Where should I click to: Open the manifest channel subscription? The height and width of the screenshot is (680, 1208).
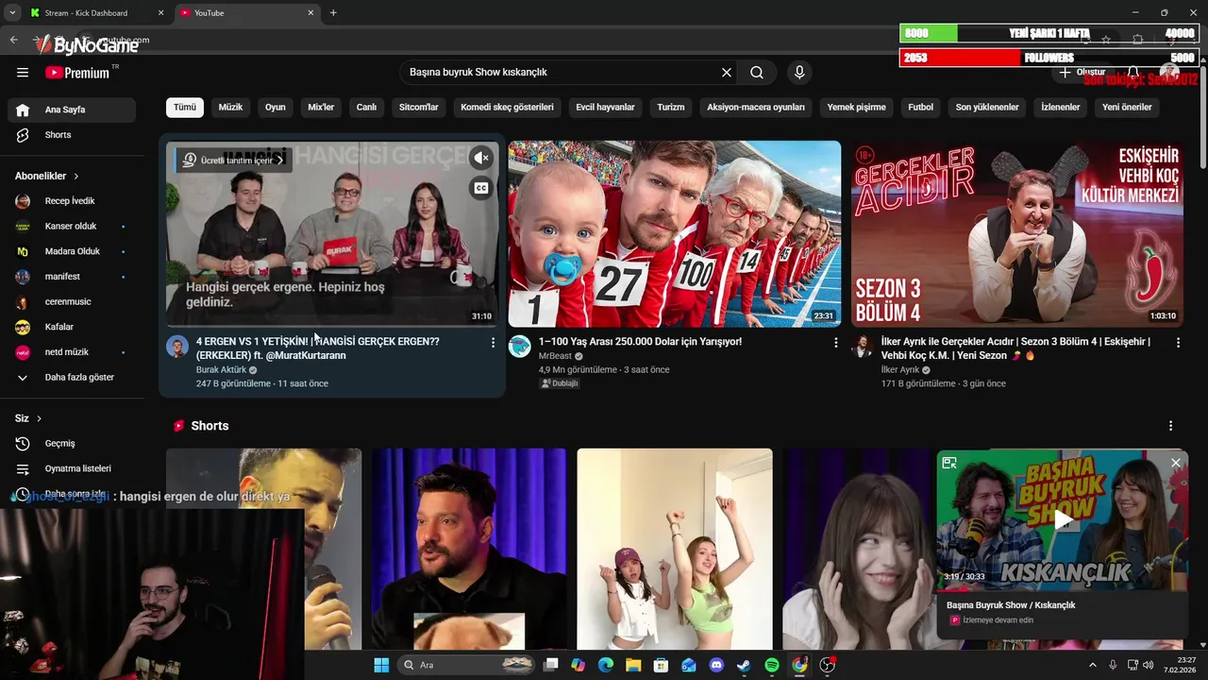pyautogui.click(x=72, y=277)
